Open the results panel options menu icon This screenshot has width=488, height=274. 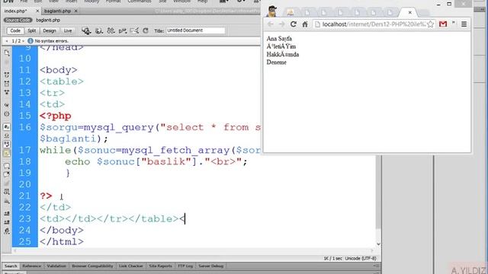[x=376, y=266]
